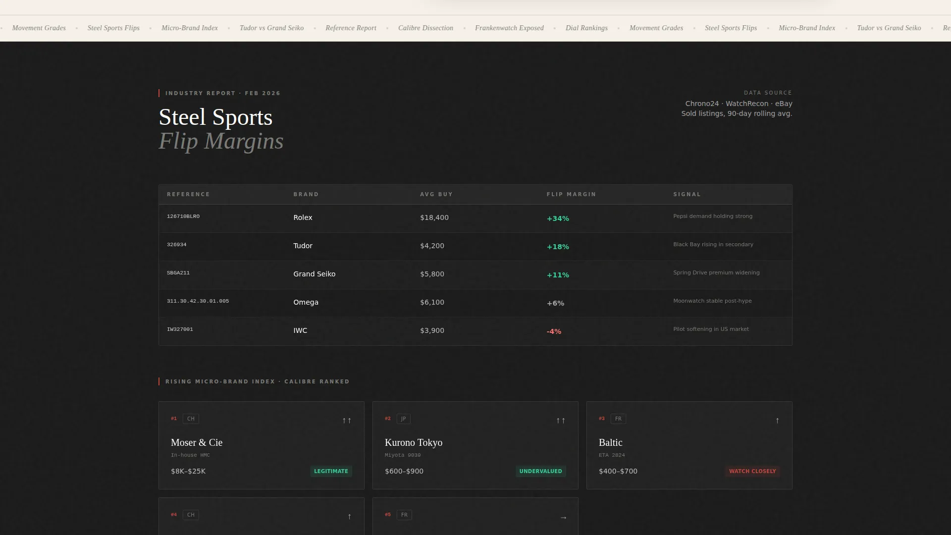
Task: Click the up-arrow trend icon on card #4
Action: pyautogui.click(x=349, y=517)
